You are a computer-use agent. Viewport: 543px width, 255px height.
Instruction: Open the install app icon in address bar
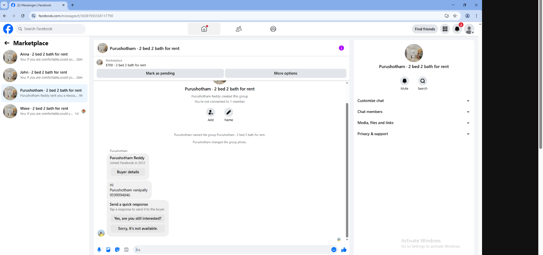(447, 16)
